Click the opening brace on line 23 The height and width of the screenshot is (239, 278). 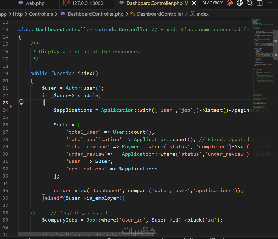tap(44, 103)
